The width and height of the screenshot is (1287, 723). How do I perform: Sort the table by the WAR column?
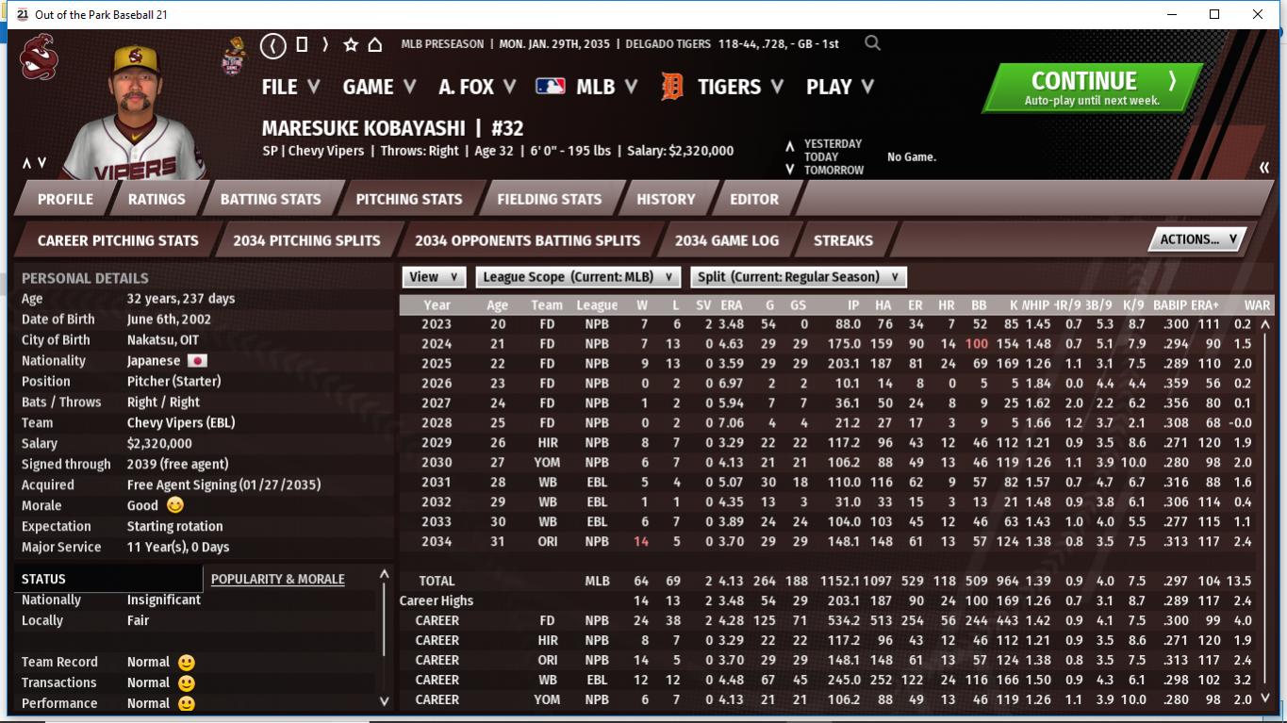(1257, 304)
